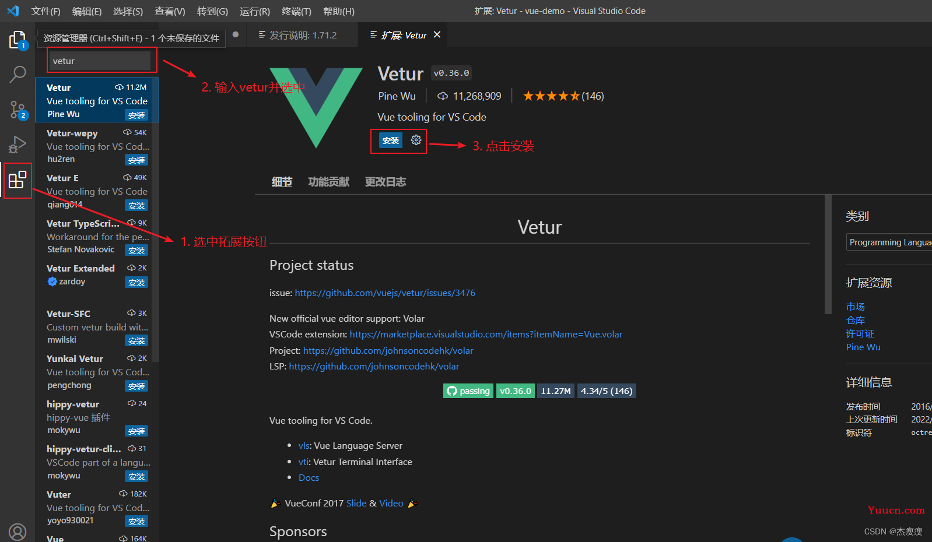The width and height of the screenshot is (932, 542).
Task: Open the 转到(G) menu
Action: tap(212, 11)
